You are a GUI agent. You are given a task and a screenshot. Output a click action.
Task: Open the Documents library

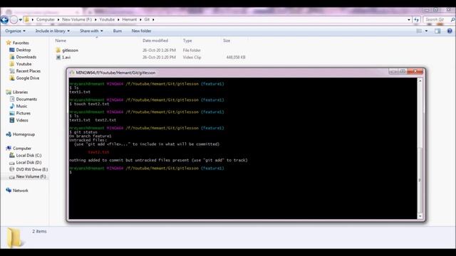23,99
